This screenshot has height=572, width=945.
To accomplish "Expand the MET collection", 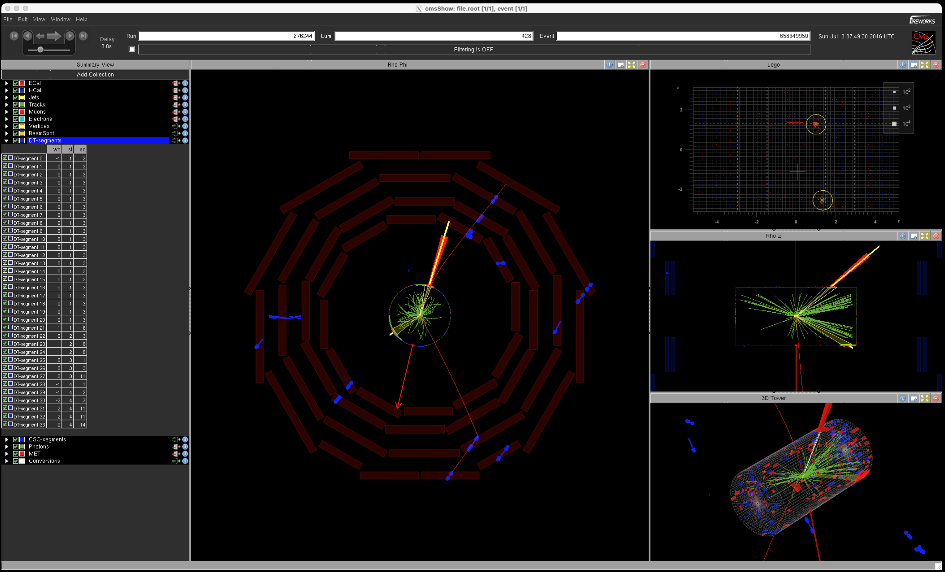I will tap(7, 454).
